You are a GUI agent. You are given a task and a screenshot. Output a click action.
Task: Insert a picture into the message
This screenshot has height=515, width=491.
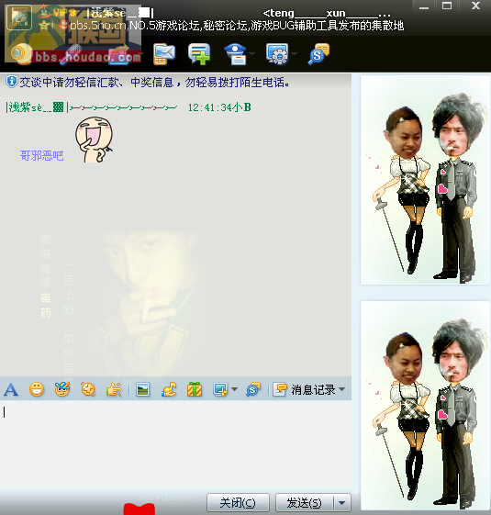(x=143, y=390)
